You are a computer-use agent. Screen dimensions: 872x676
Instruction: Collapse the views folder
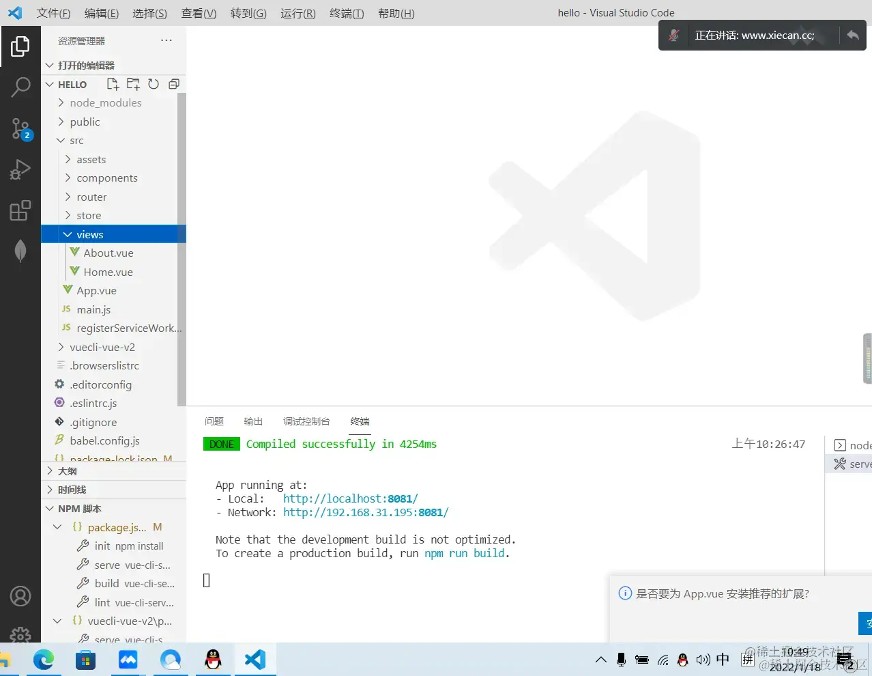click(113, 234)
